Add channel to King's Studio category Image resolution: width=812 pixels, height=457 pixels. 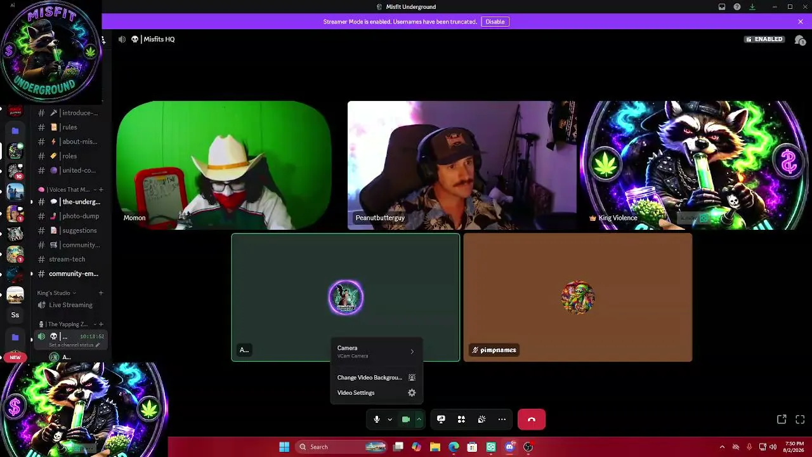(101, 293)
